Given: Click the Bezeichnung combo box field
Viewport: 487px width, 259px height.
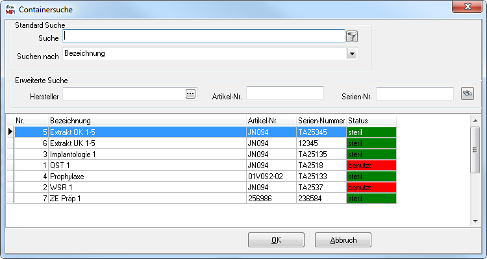Looking at the screenshot, I should 210,54.
